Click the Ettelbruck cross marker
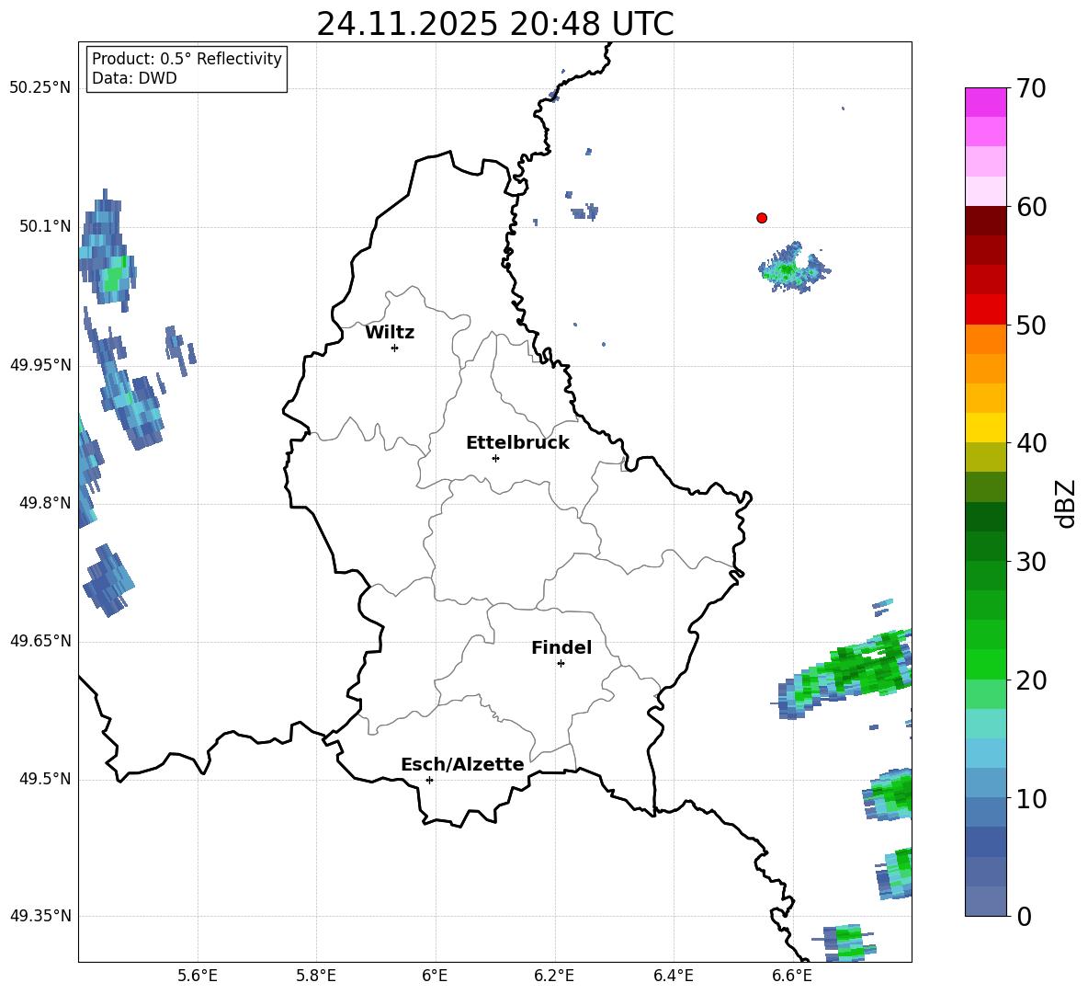Image resolution: width=1088 pixels, height=994 pixels. point(495,458)
